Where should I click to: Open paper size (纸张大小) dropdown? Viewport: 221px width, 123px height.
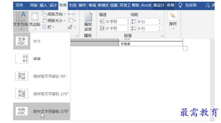tap(54, 21)
